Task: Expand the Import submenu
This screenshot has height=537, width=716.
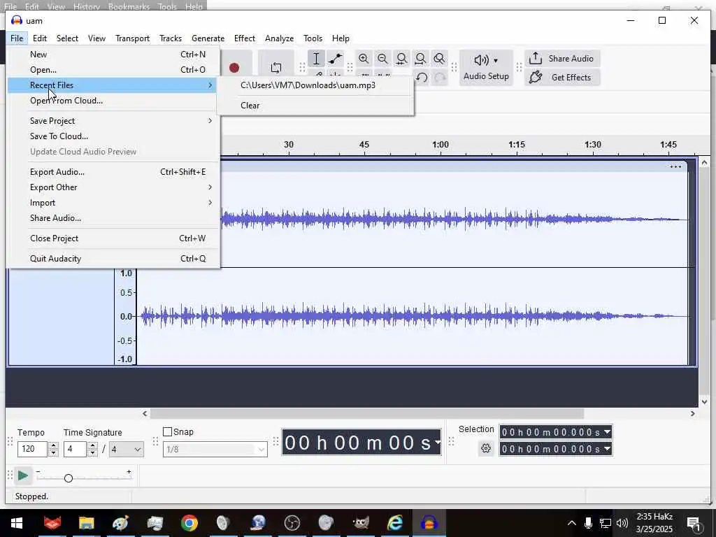Action: 114,203
